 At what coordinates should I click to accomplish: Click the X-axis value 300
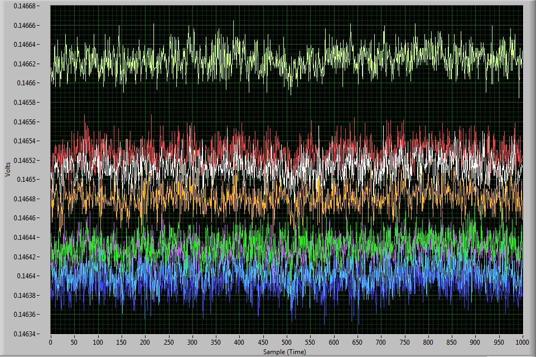point(192,342)
